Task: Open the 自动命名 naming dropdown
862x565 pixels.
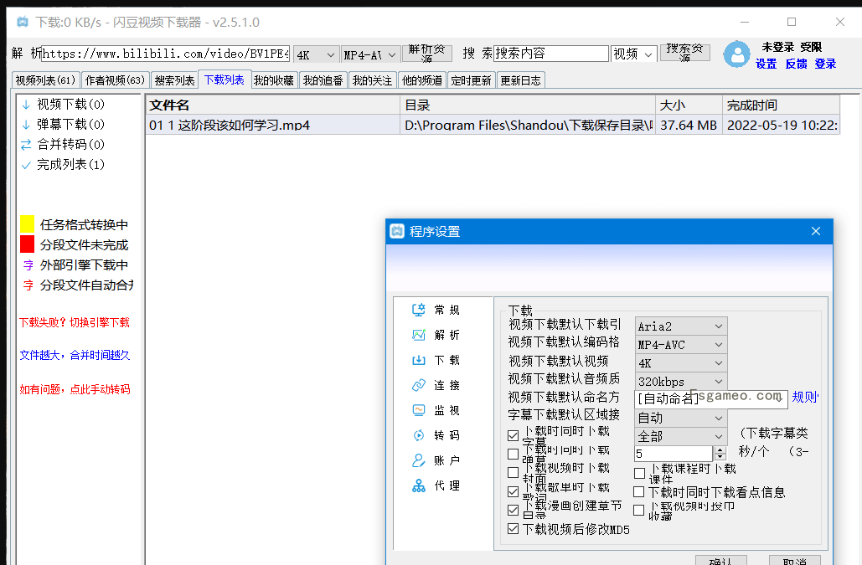Action: [x=711, y=399]
